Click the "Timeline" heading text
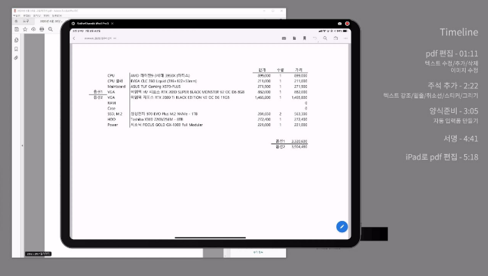The image size is (488, 276). (x=459, y=32)
